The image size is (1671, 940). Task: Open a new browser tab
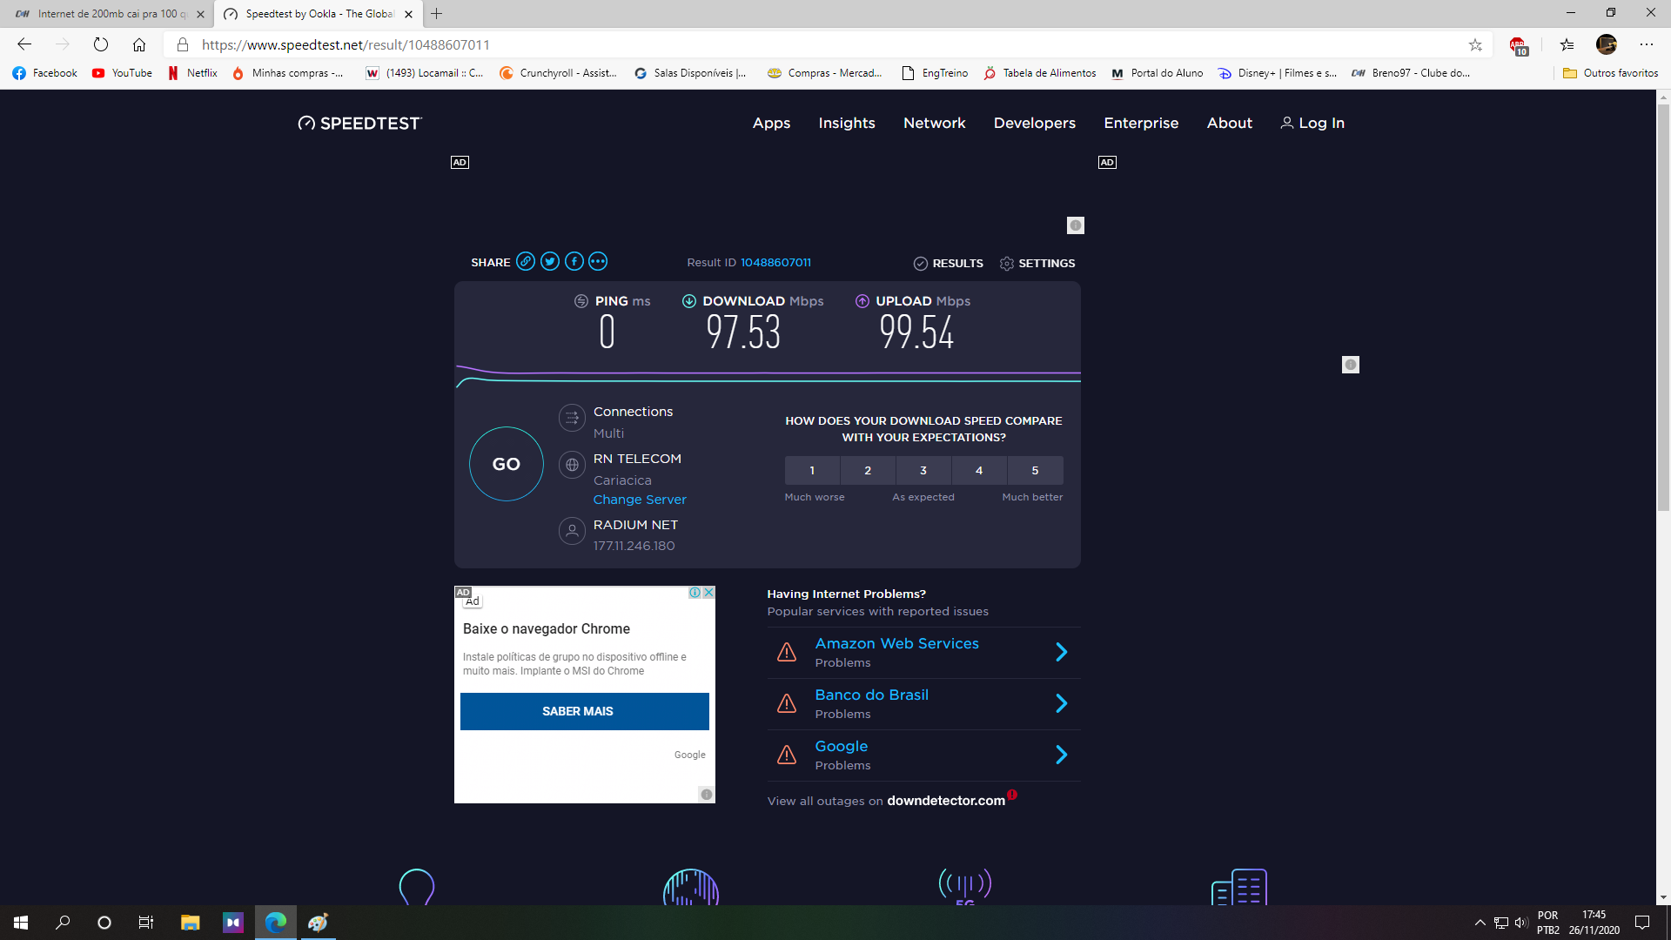coord(437,14)
